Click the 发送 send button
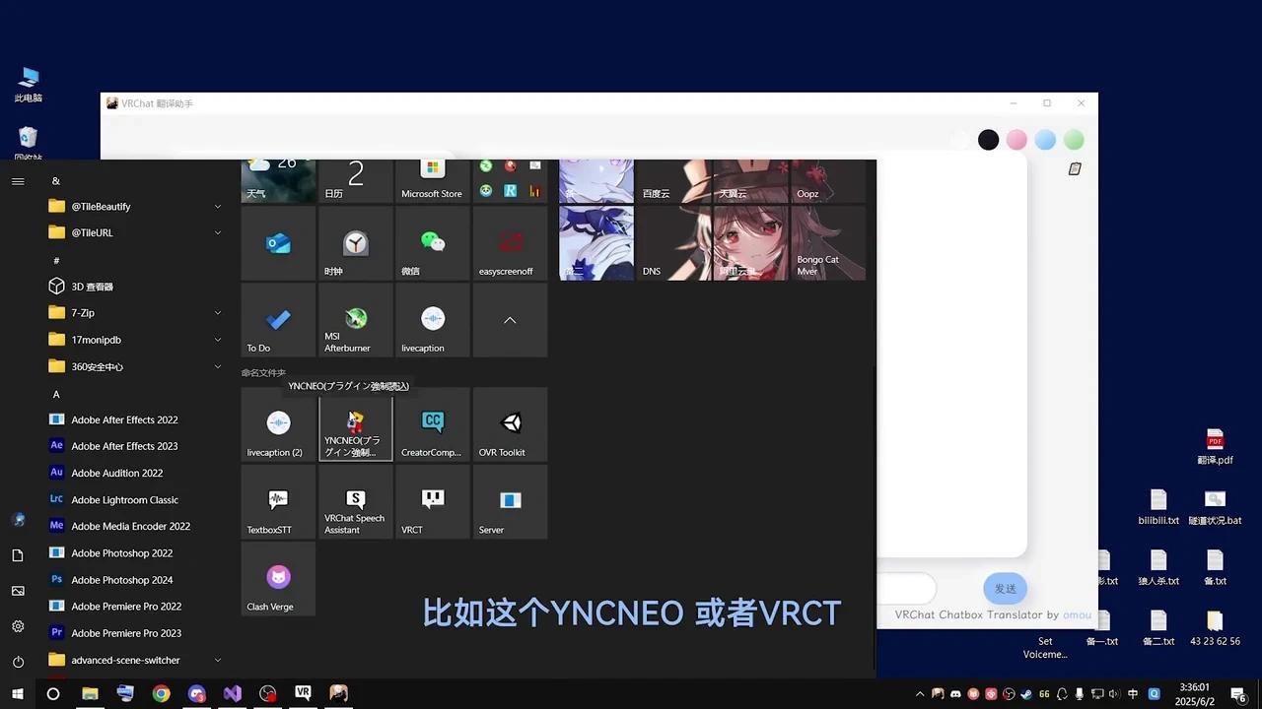The height and width of the screenshot is (709, 1262). [1004, 588]
